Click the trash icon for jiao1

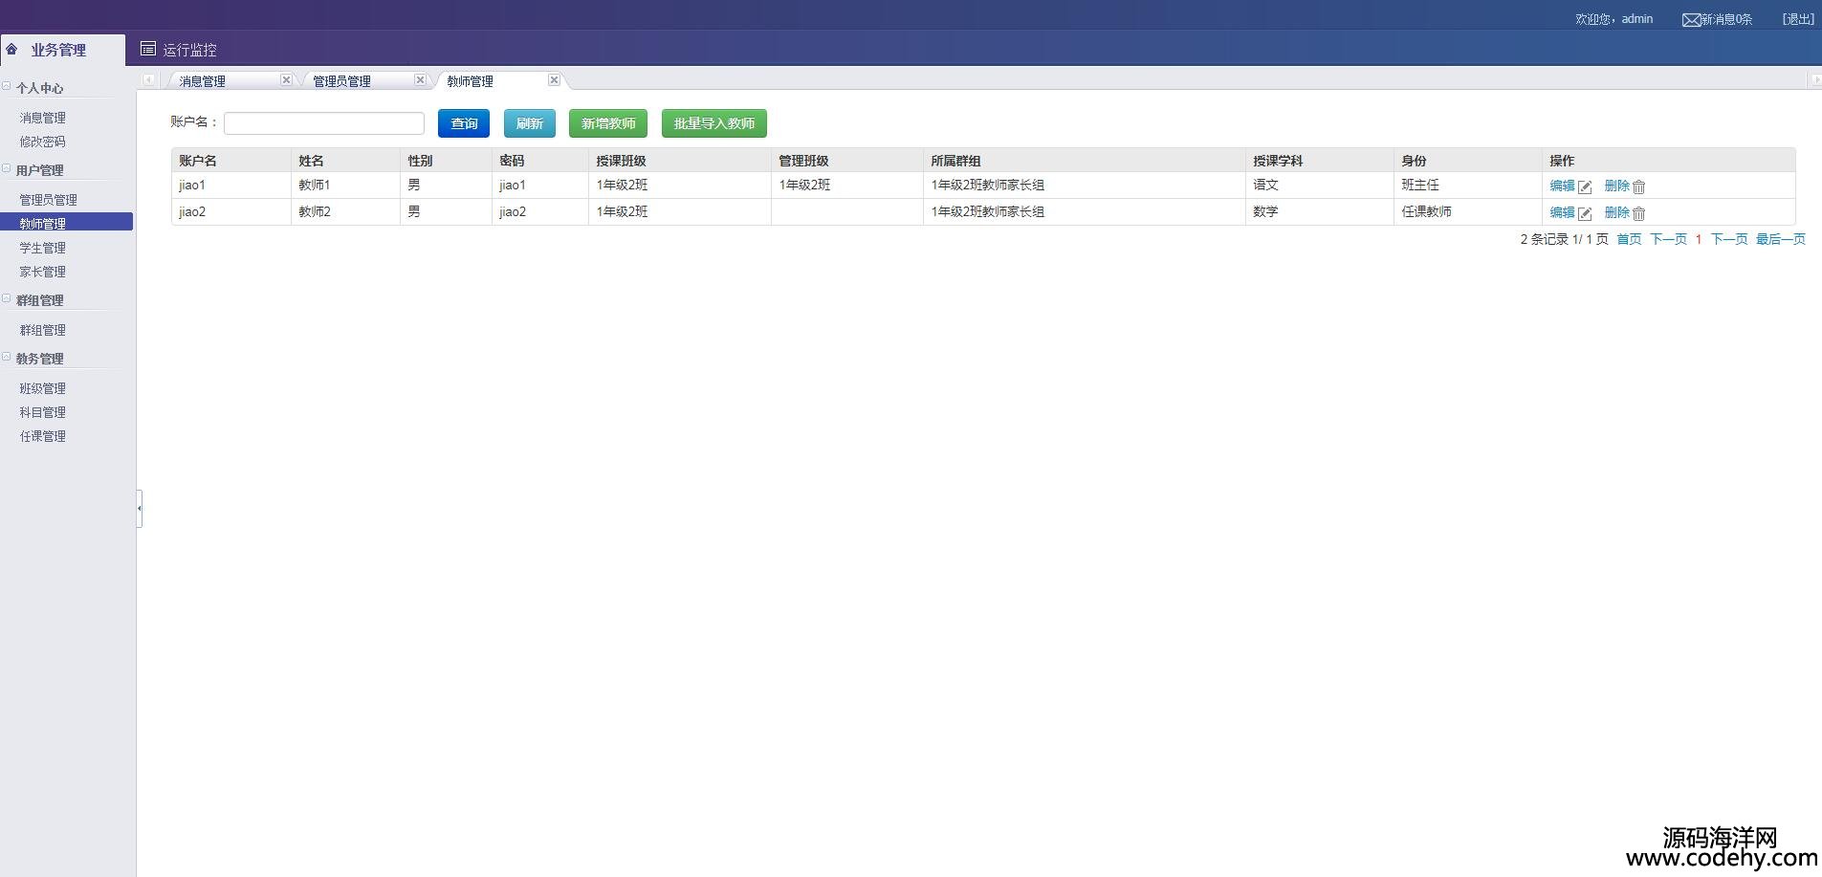point(1638,186)
